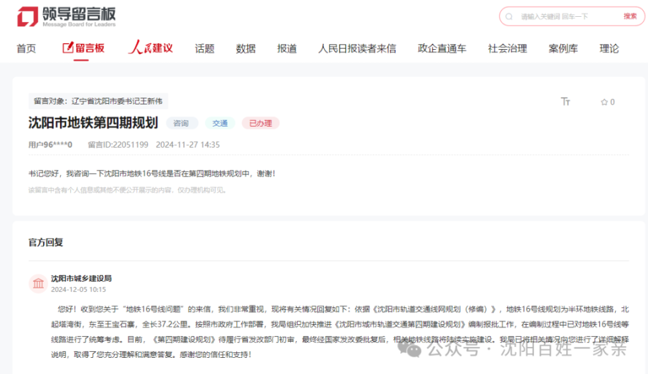Open the 人民建议 navigation item
This screenshot has width=648, height=374.
click(x=151, y=48)
